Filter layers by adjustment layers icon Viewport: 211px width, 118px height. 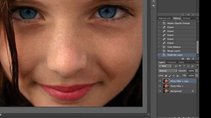pos(180,66)
